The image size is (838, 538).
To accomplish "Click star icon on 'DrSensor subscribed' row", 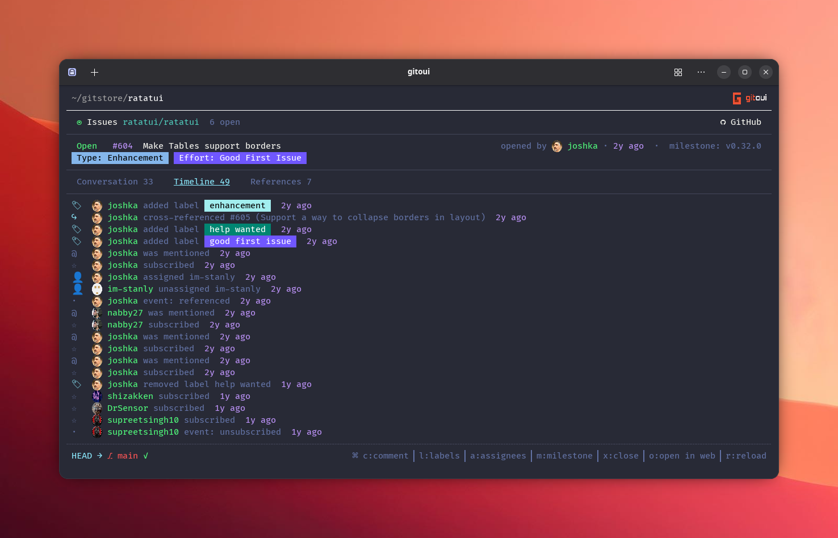I will [x=74, y=409].
